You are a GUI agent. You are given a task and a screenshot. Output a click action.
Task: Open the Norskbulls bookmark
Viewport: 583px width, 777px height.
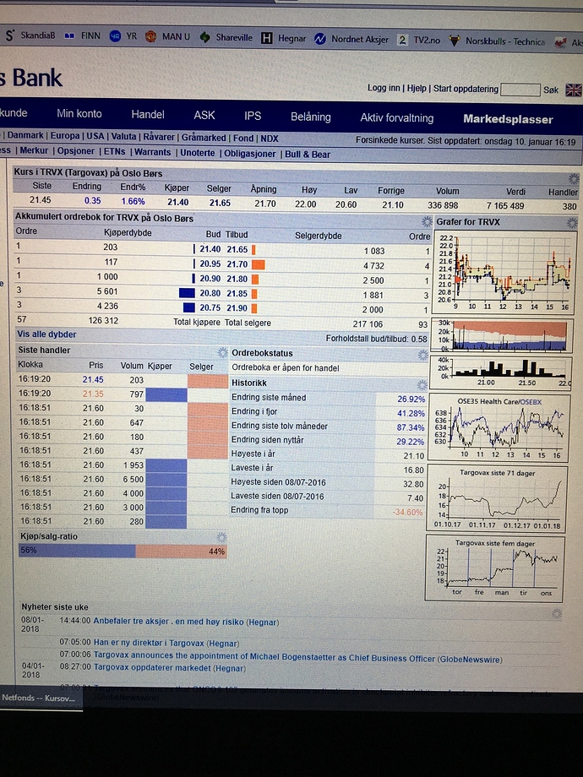[497, 41]
